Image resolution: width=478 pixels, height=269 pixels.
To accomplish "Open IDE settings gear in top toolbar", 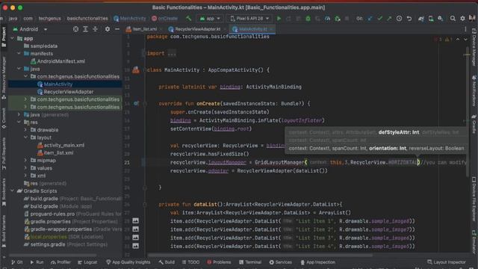I will point(462,19).
